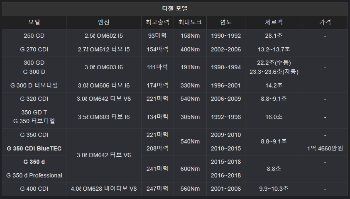Click the '2006~2009' year cell
Image resolution: width=350 pixels, height=199 pixels.
[226, 99]
